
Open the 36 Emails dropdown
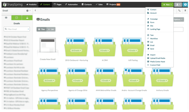[49, 81]
